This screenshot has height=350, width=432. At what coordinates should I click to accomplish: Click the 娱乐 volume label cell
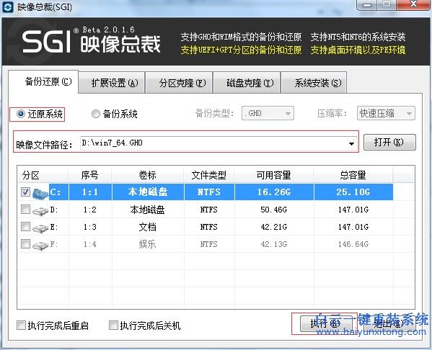pos(148,244)
